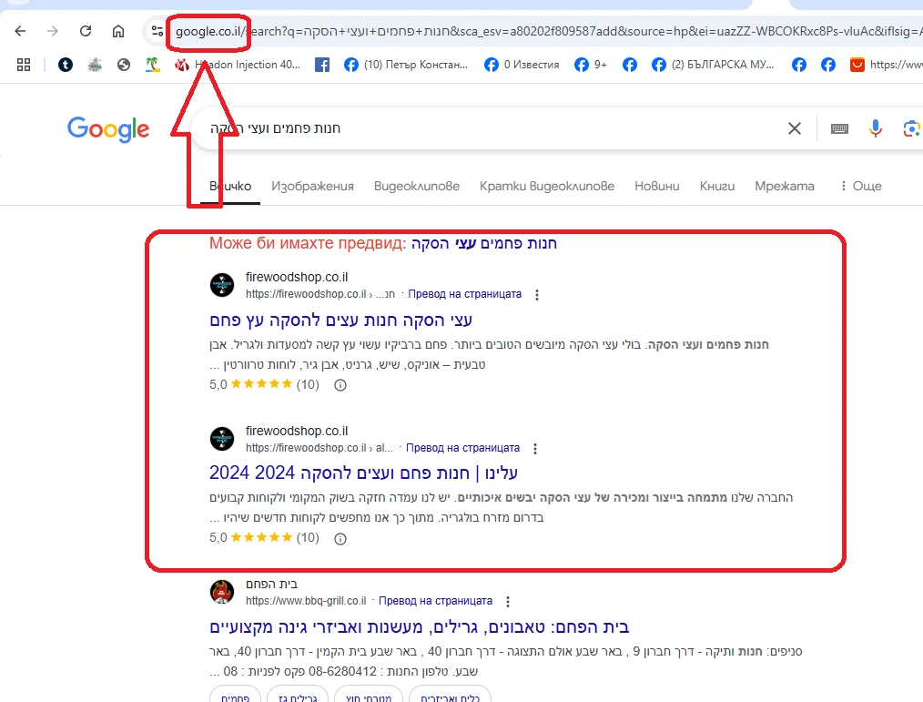The height and width of the screenshot is (702, 923).
Task: Click the פחמים sitelink chip
Action: click(x=236, y=695)
